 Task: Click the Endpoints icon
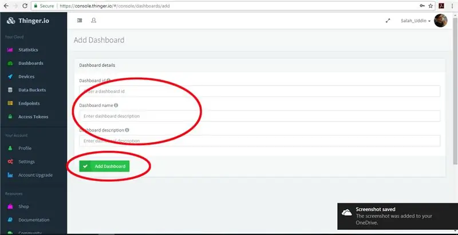tap(10, 103)
